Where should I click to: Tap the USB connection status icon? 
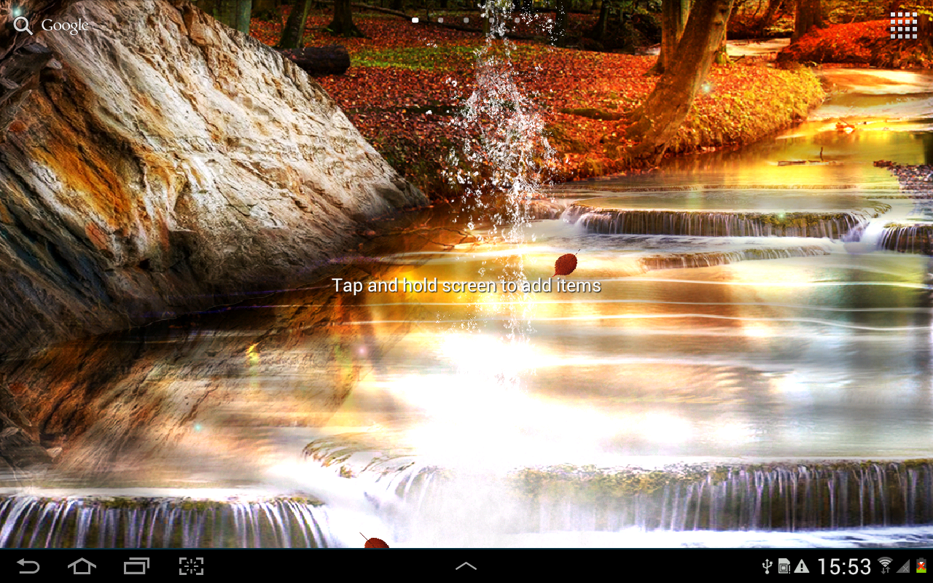point(767,566)
